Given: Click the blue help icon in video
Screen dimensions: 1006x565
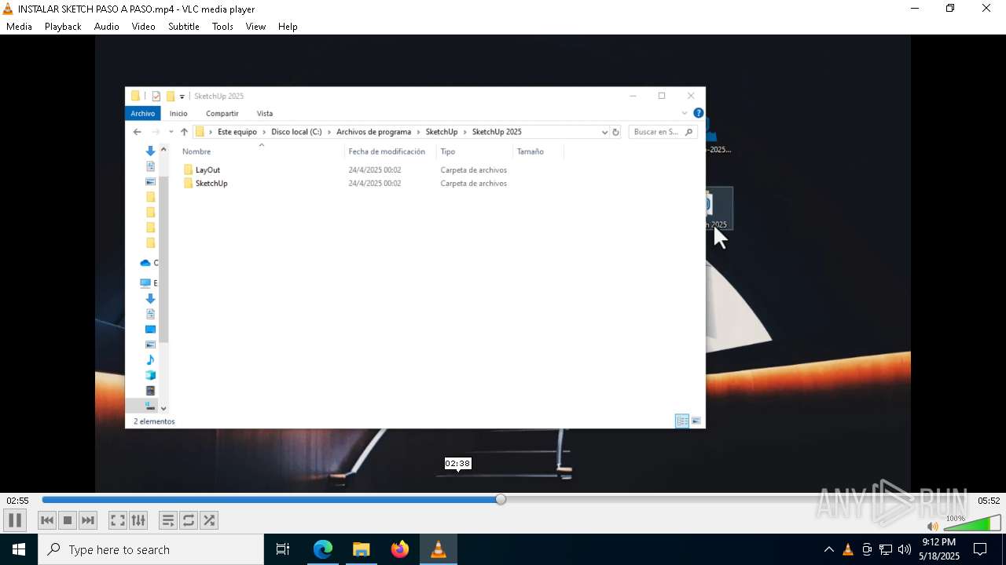Looking at the screenshot, I should (x=698, y=113).
